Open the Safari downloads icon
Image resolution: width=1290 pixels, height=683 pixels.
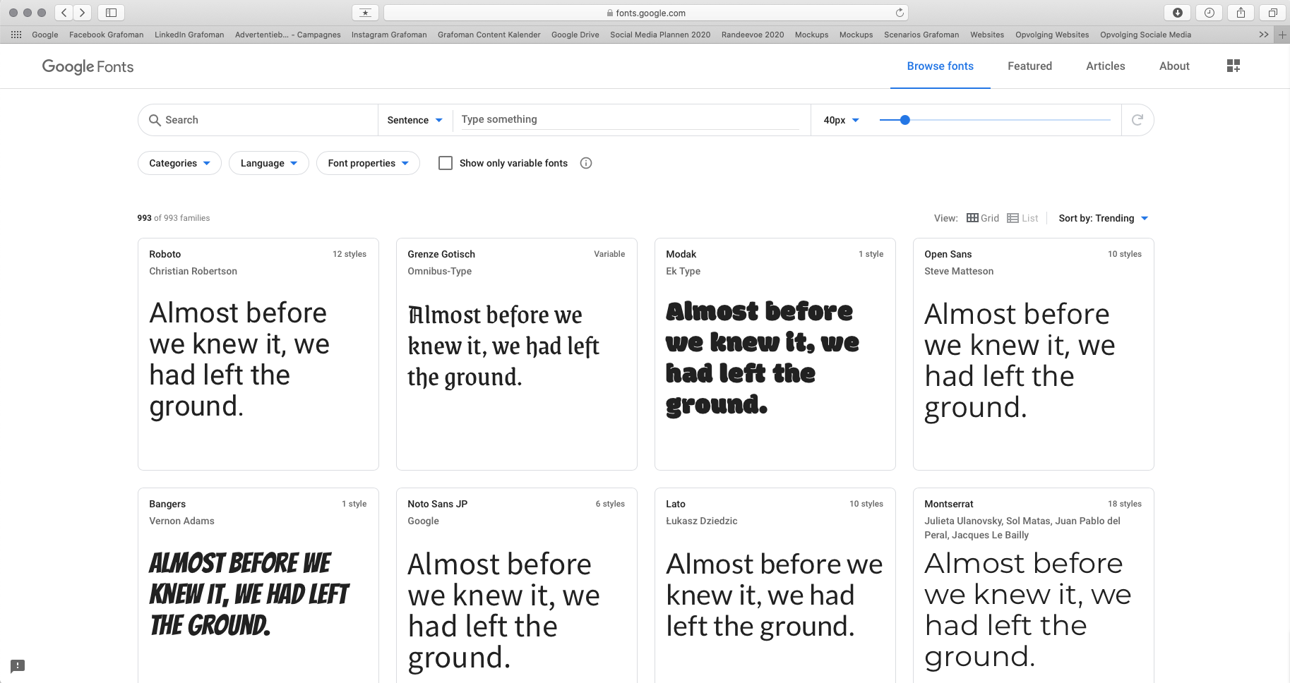click(1177, 13)
